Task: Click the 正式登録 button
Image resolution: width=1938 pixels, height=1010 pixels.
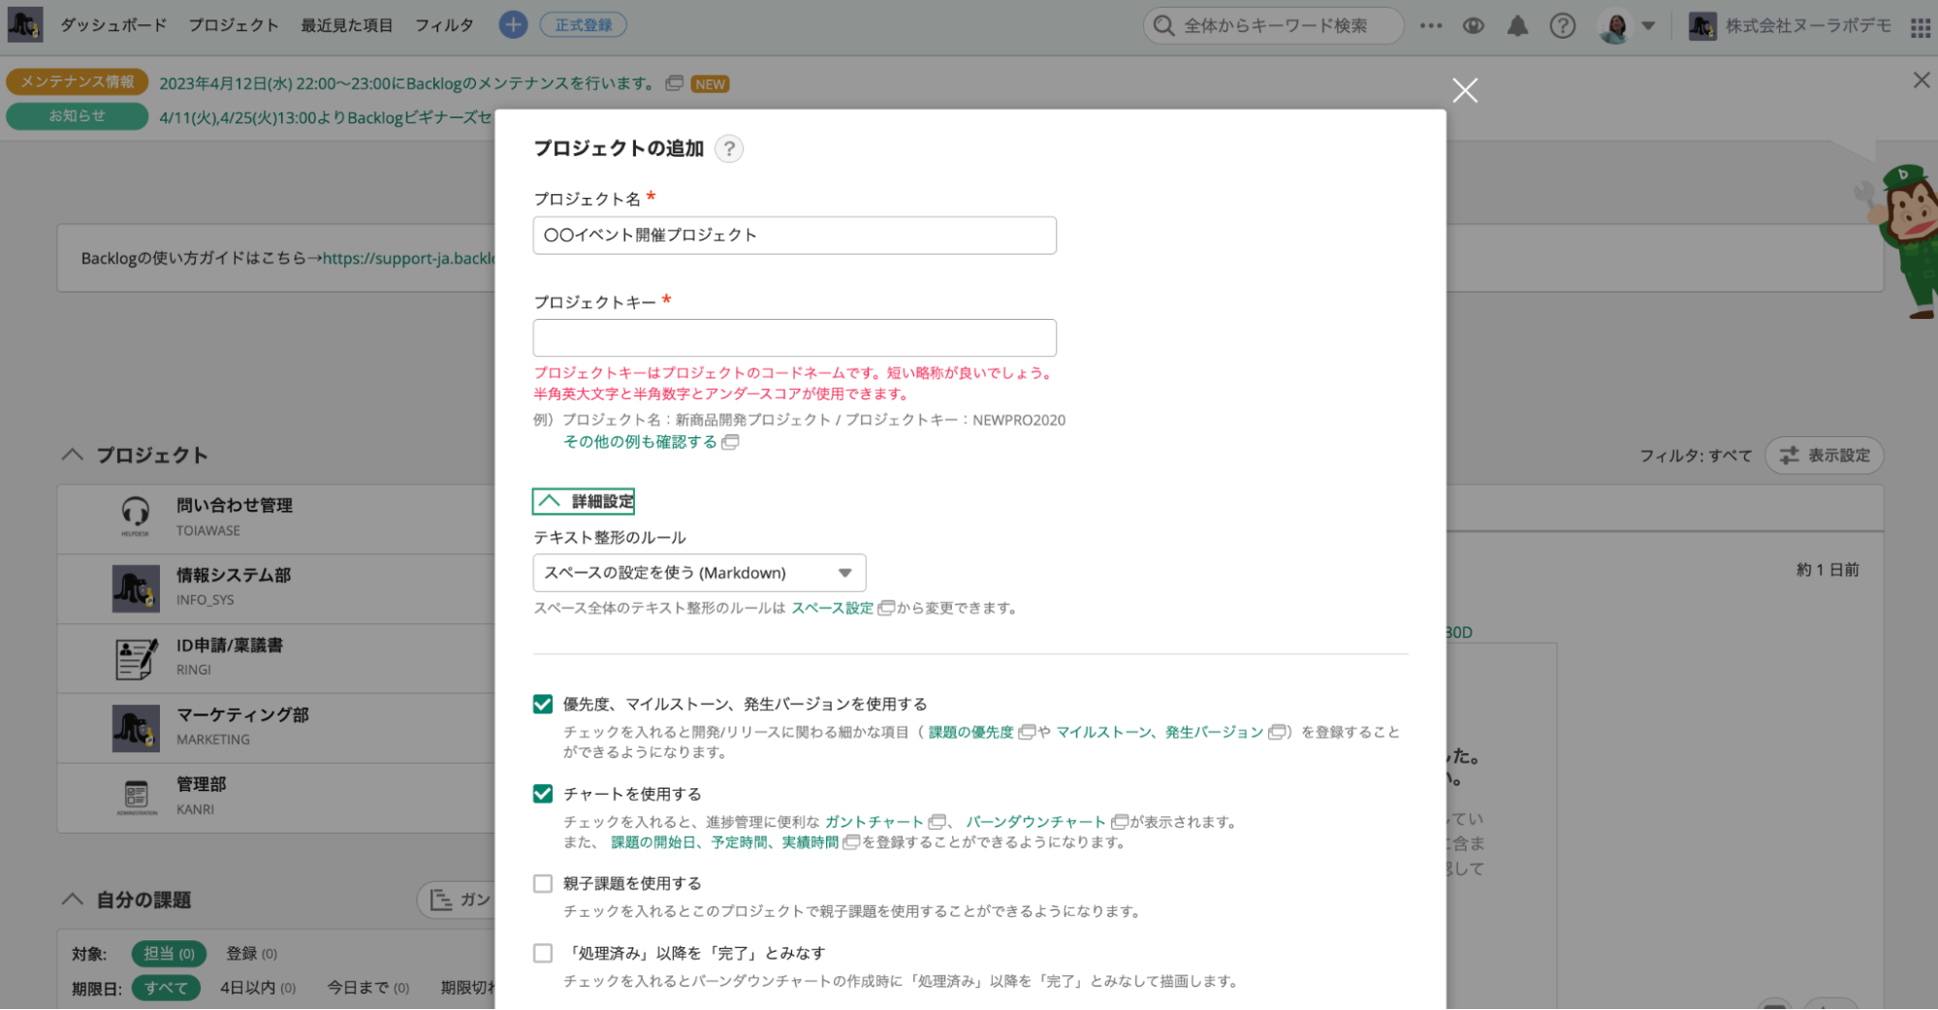Action: coord(583,25)
